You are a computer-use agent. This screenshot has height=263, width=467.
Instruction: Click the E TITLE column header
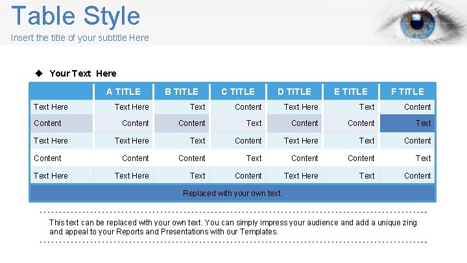(x=350, y=92)
